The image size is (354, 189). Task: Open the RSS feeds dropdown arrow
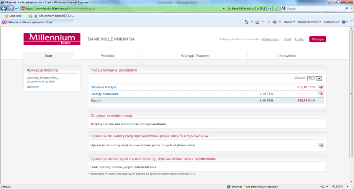point(262,22)
